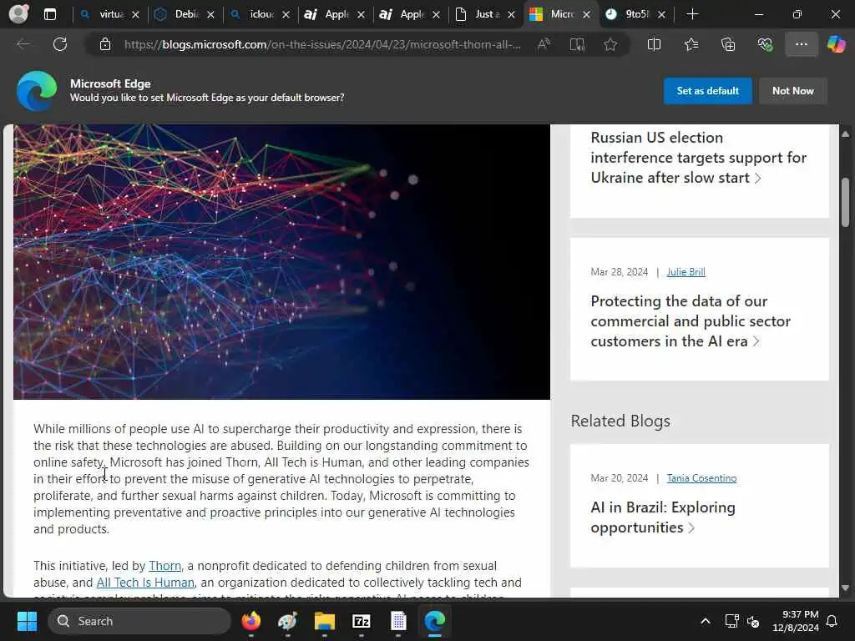Select the 'Mar 20, 2024' date text
This screenshot has height=641, width=855.
pos(620,478)
